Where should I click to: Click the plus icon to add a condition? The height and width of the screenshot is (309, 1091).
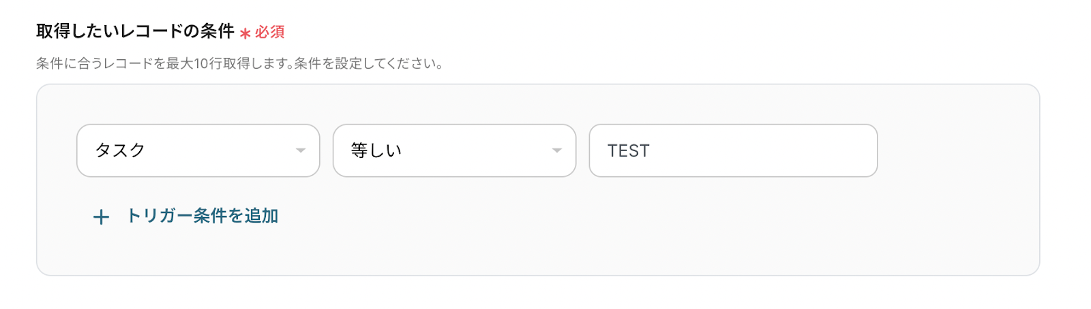click(x=101, y=217)
